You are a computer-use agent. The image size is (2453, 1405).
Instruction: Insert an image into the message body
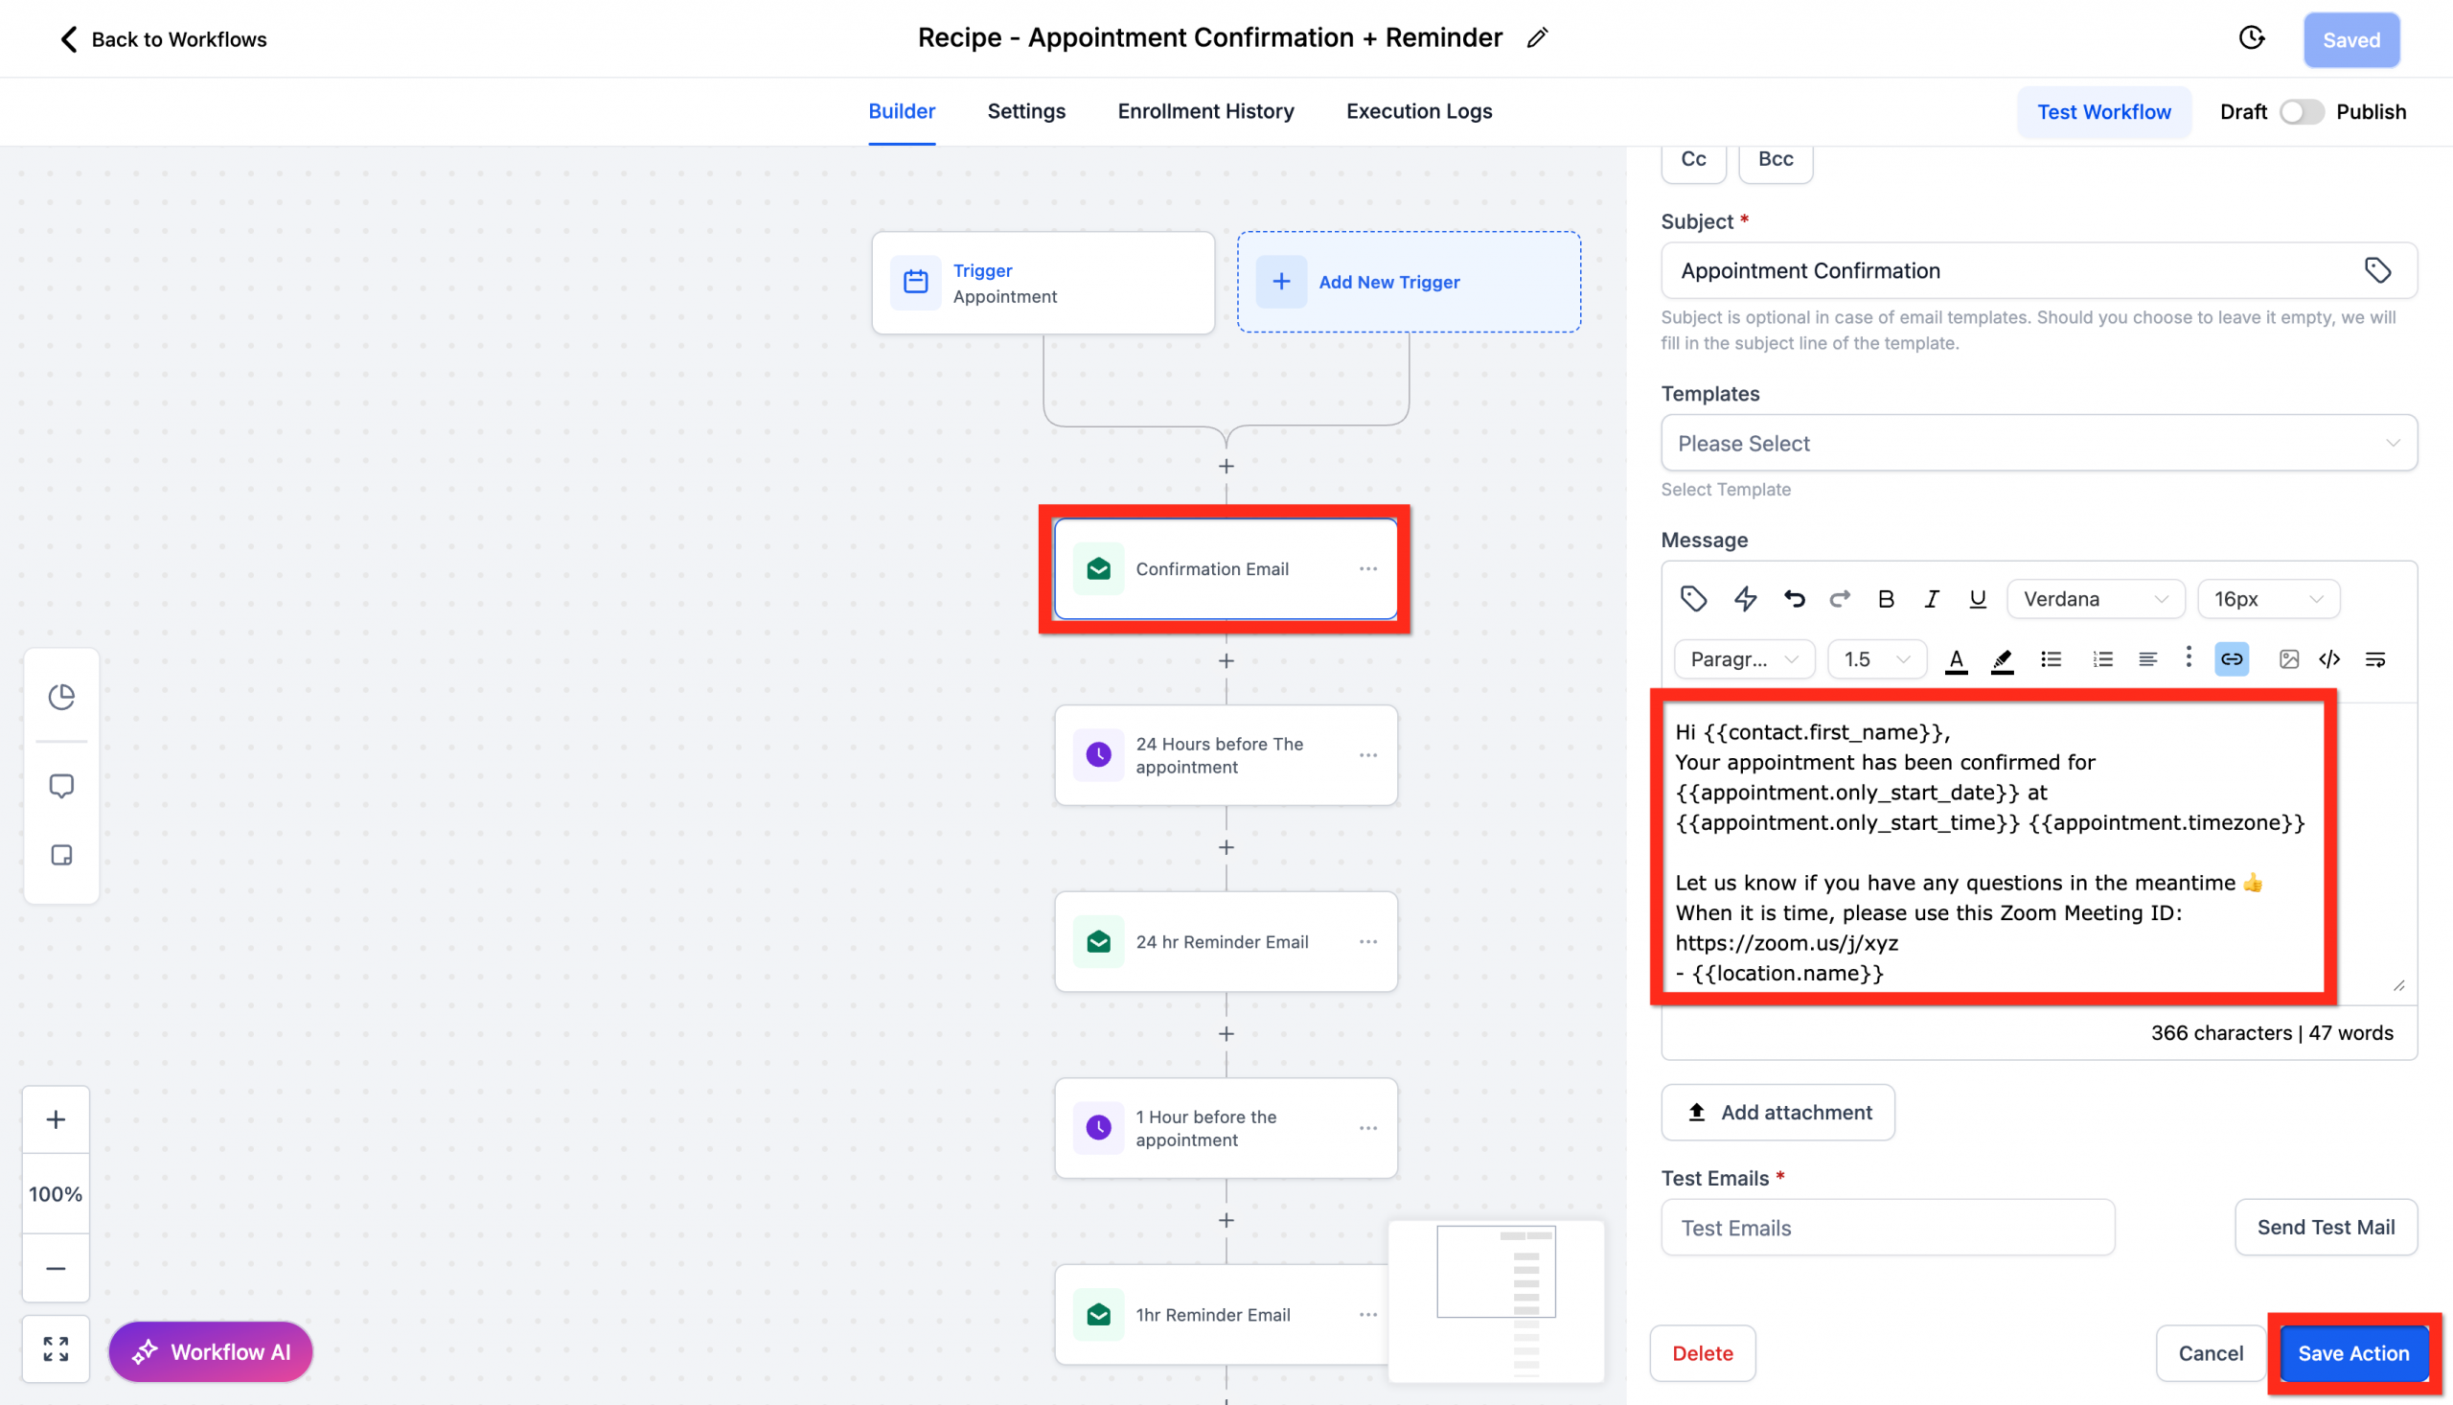click(2288, 659)
